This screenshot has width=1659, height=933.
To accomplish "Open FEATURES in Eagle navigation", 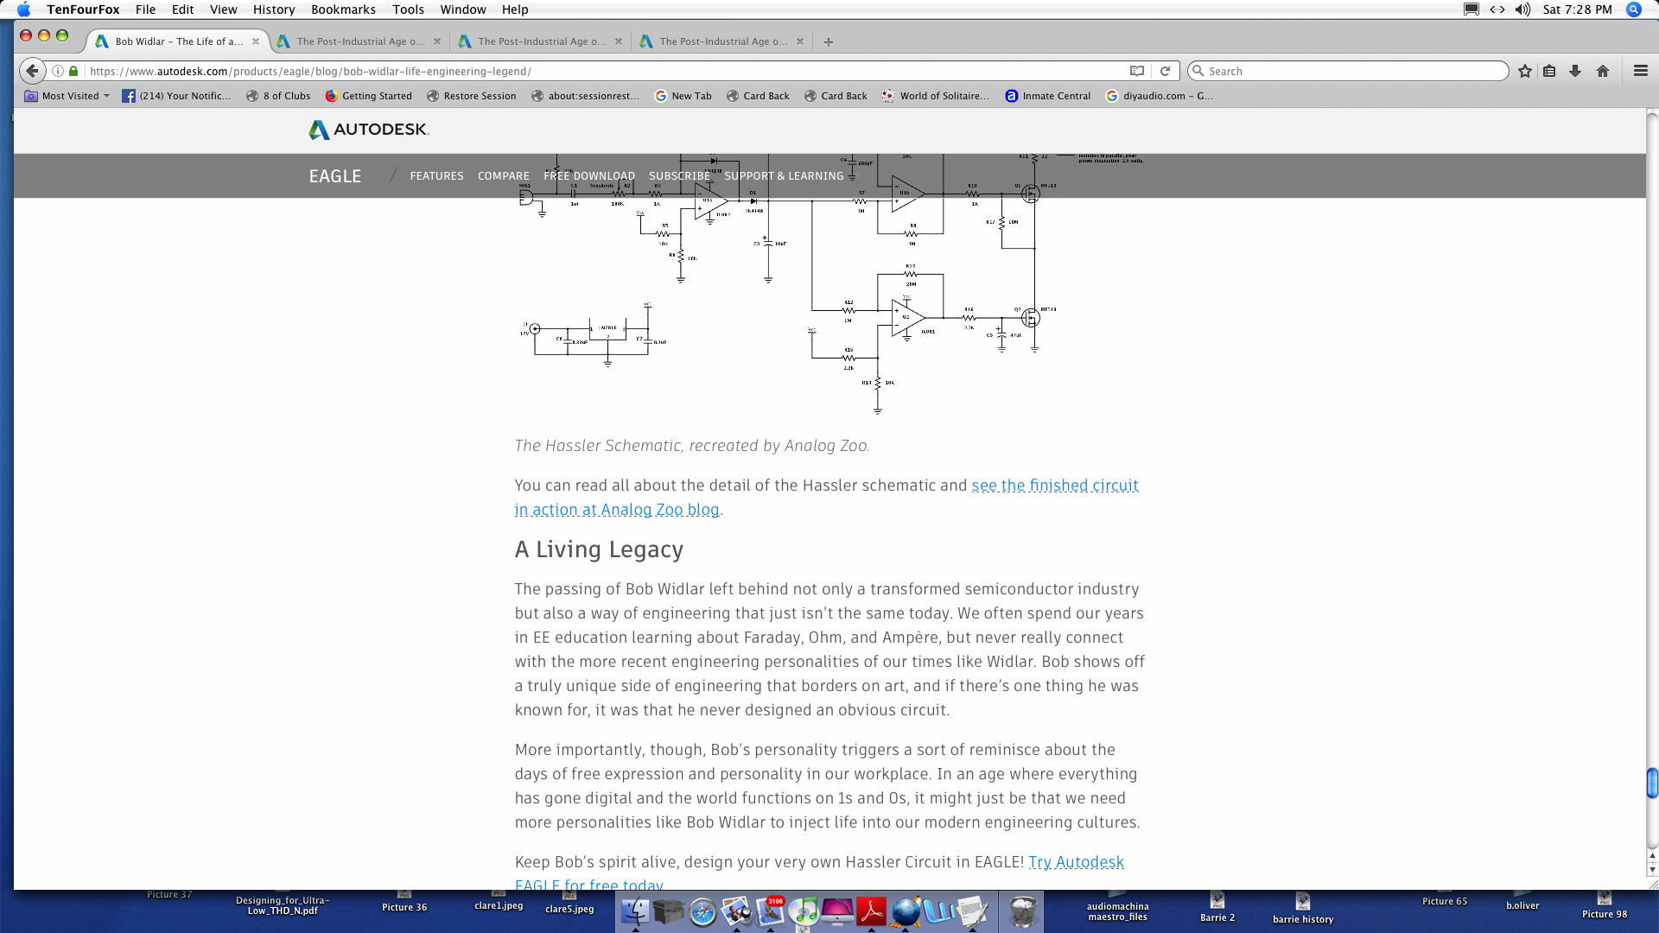I will [436, 176].
